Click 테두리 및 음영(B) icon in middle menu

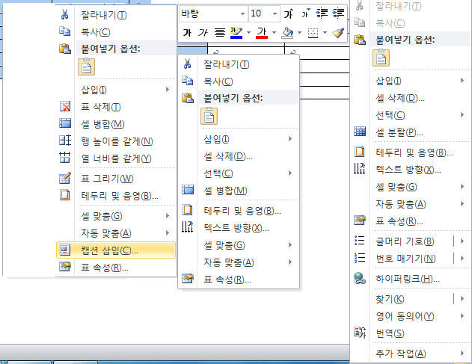pyautogui.click(x=188, y=210)
